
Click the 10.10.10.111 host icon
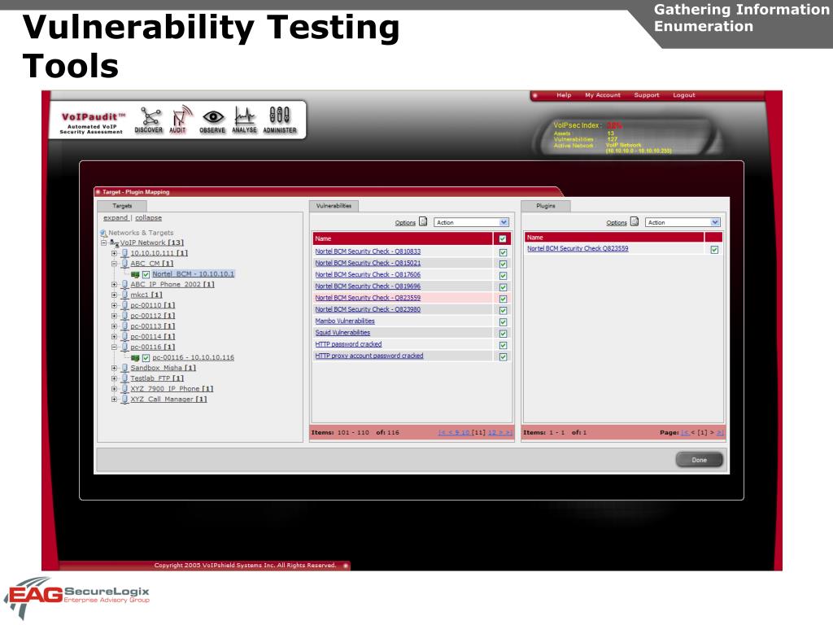pos(124,253)
